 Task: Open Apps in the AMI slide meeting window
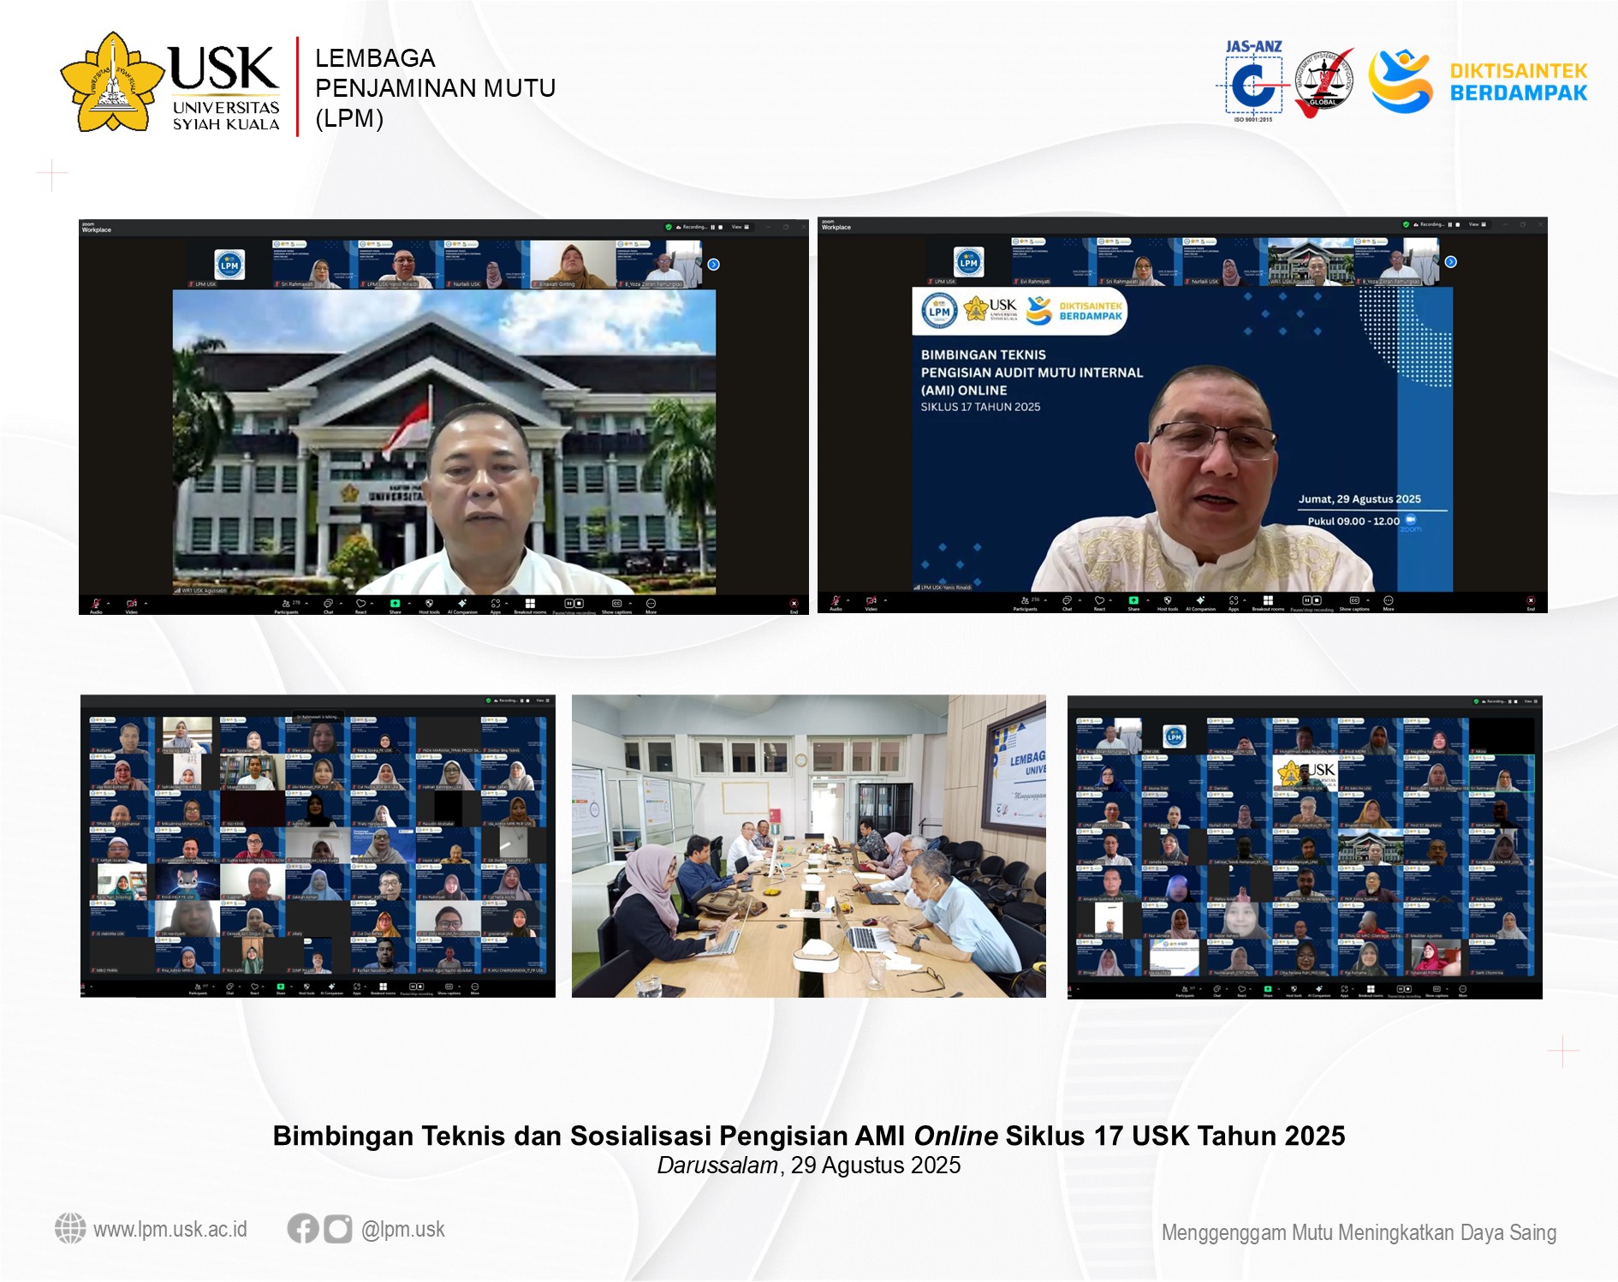pos(1233,601)
